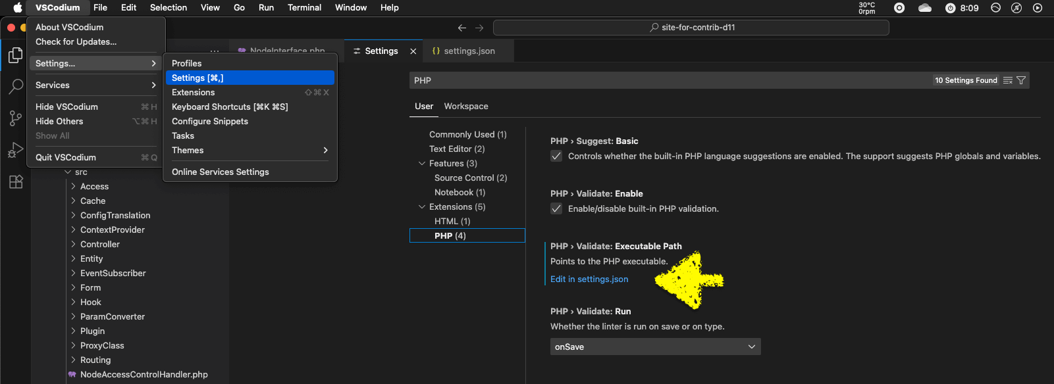Click Edit in settings.json link
The width and height of the screenshot is (1054, 384).
click(589, 279)
